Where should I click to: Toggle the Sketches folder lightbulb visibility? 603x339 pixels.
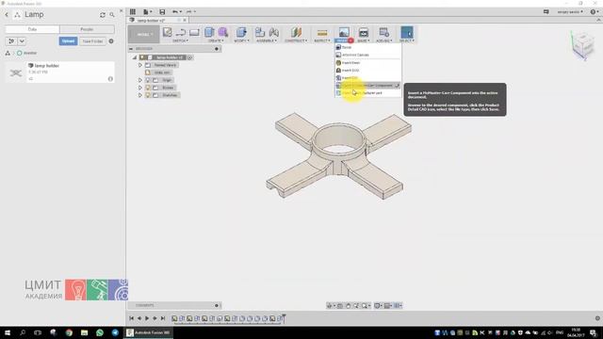pyautogui.click(x=148, y=95)
